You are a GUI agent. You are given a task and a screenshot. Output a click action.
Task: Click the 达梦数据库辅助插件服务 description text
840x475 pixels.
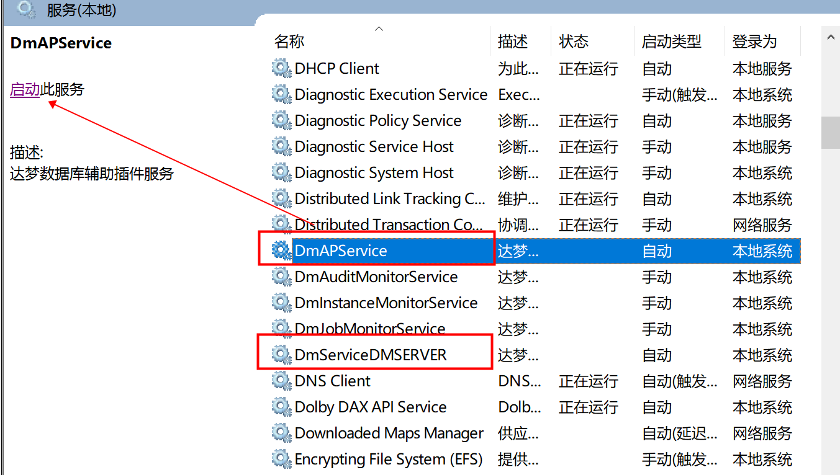[x=92, y=174]
